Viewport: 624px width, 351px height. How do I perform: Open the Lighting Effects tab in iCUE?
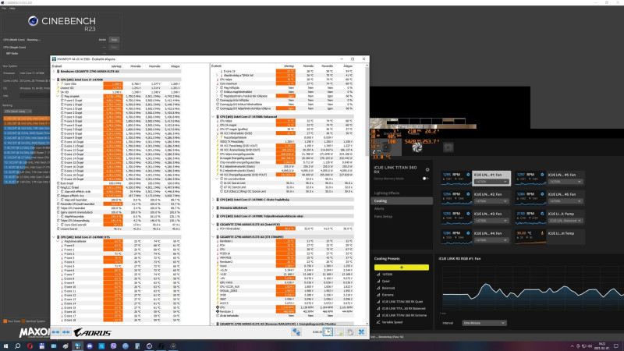386,193
